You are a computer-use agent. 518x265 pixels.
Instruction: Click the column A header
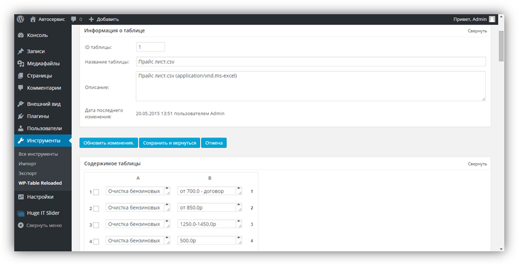(138, 178)
